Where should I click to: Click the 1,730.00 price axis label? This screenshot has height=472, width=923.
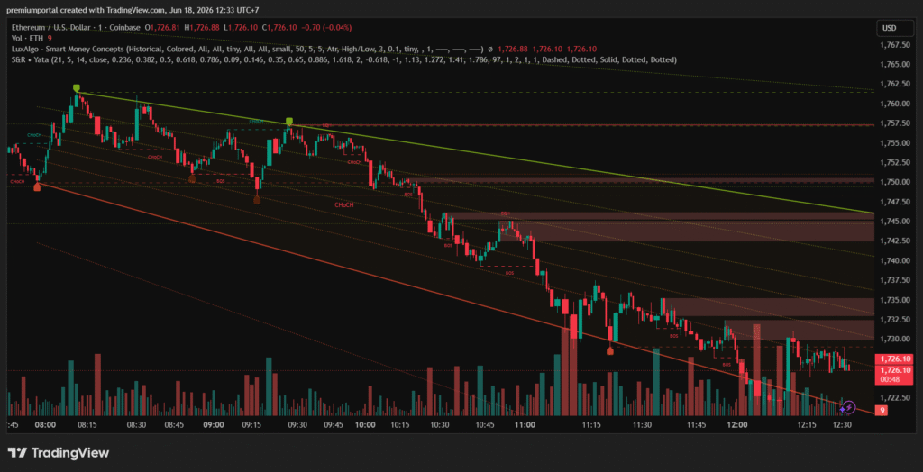(x=895, y=339)
